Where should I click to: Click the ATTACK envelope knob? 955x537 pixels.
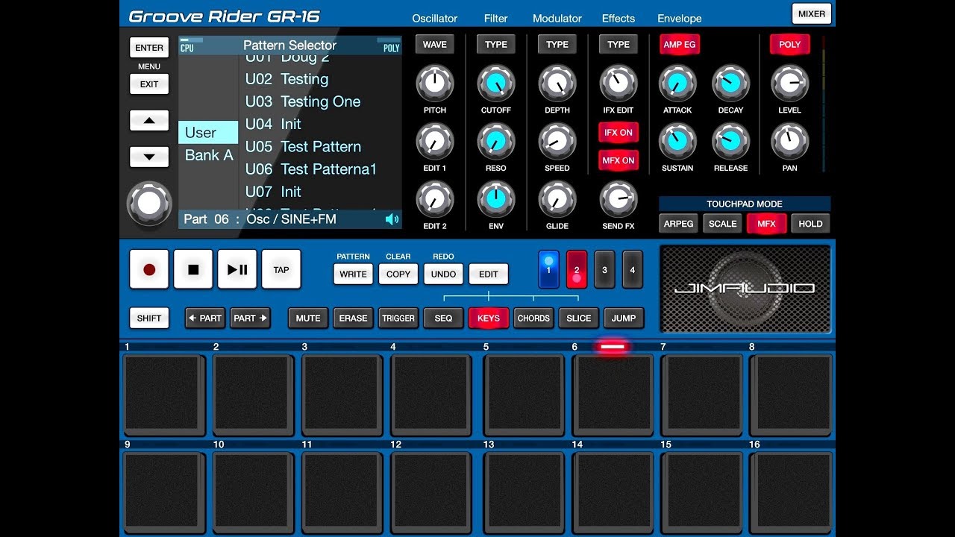click(677, 84)
